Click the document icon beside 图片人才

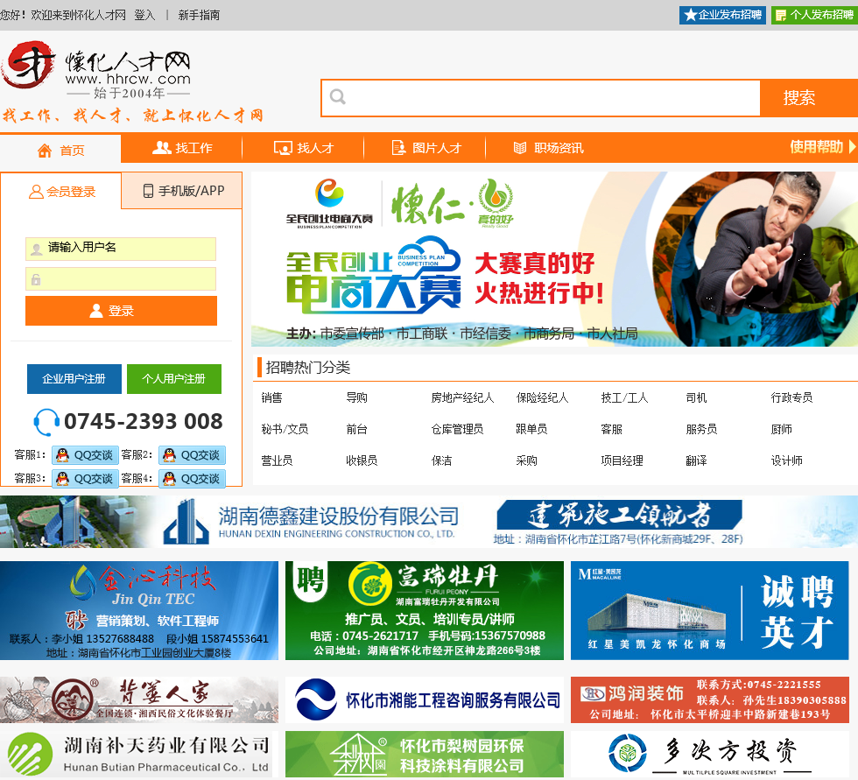(398, 148)
